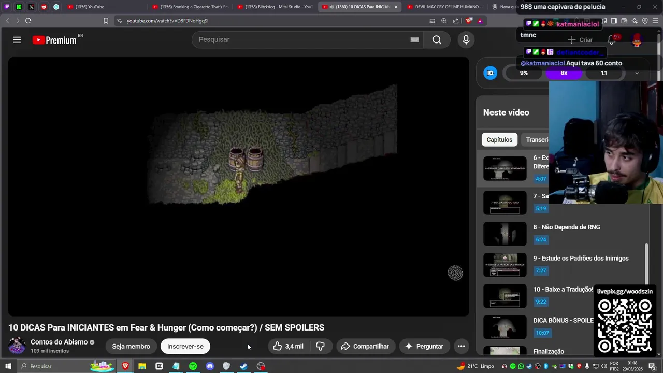Close the 10 DICAS Para INICIANTES tab
Image resolution: width=663 pixels, height=373 pixels.
pyautogui.click(x=396, y=7)
